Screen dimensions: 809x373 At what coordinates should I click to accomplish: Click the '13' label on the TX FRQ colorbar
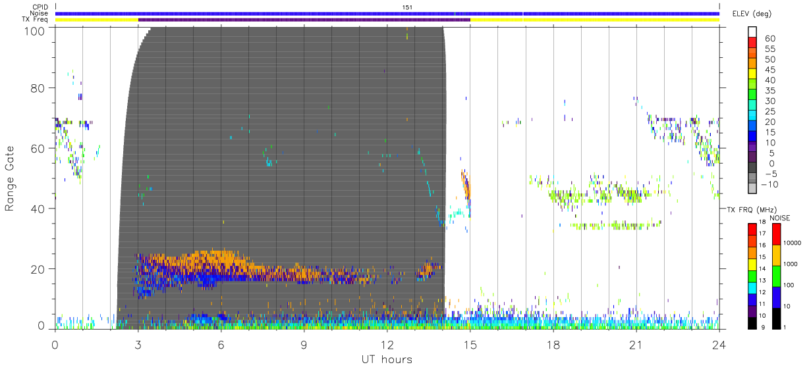point(764,281)
